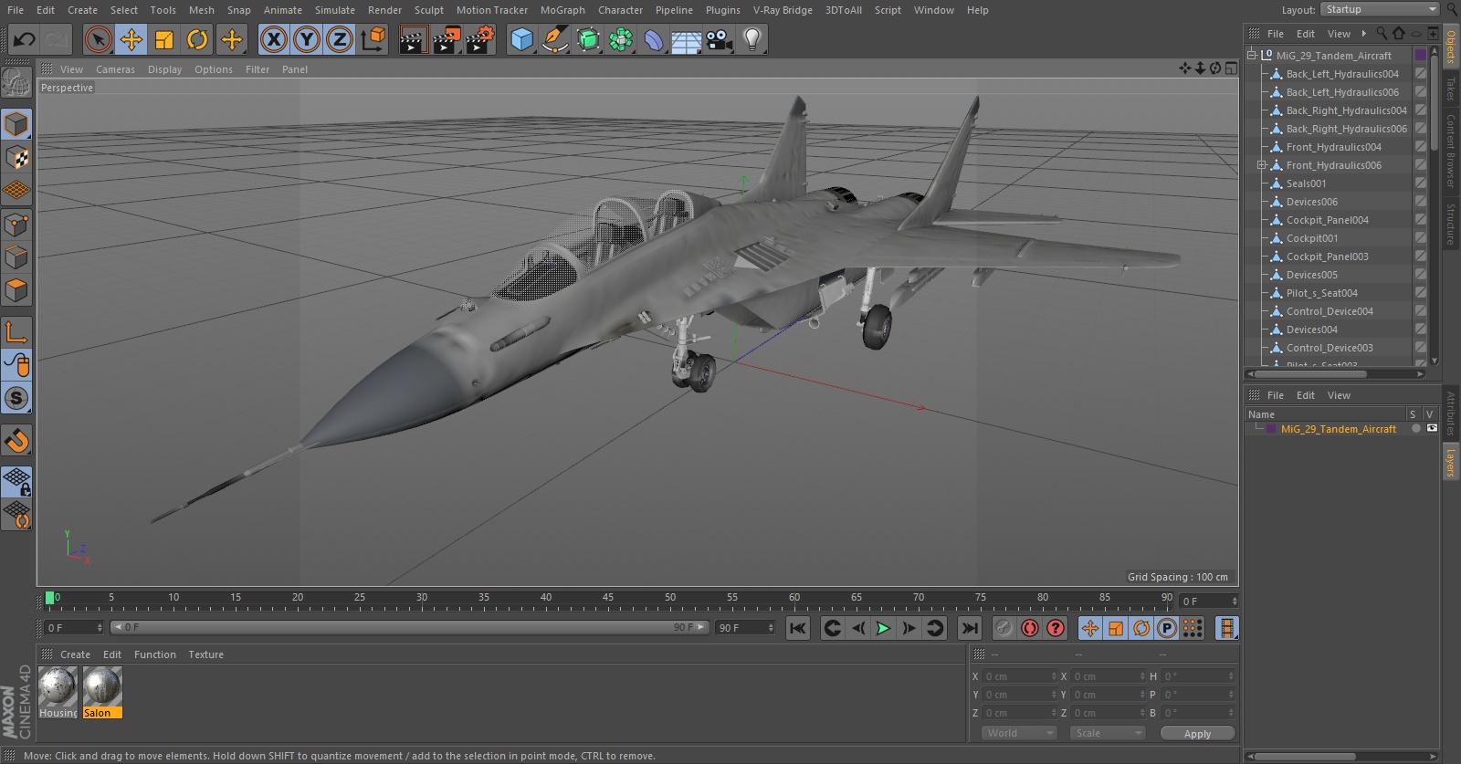Toggle layer visibility for MiG_29_Tandem_Aircraft layer
Viewport: 1461px width, 764px height.
[1432, 428]
